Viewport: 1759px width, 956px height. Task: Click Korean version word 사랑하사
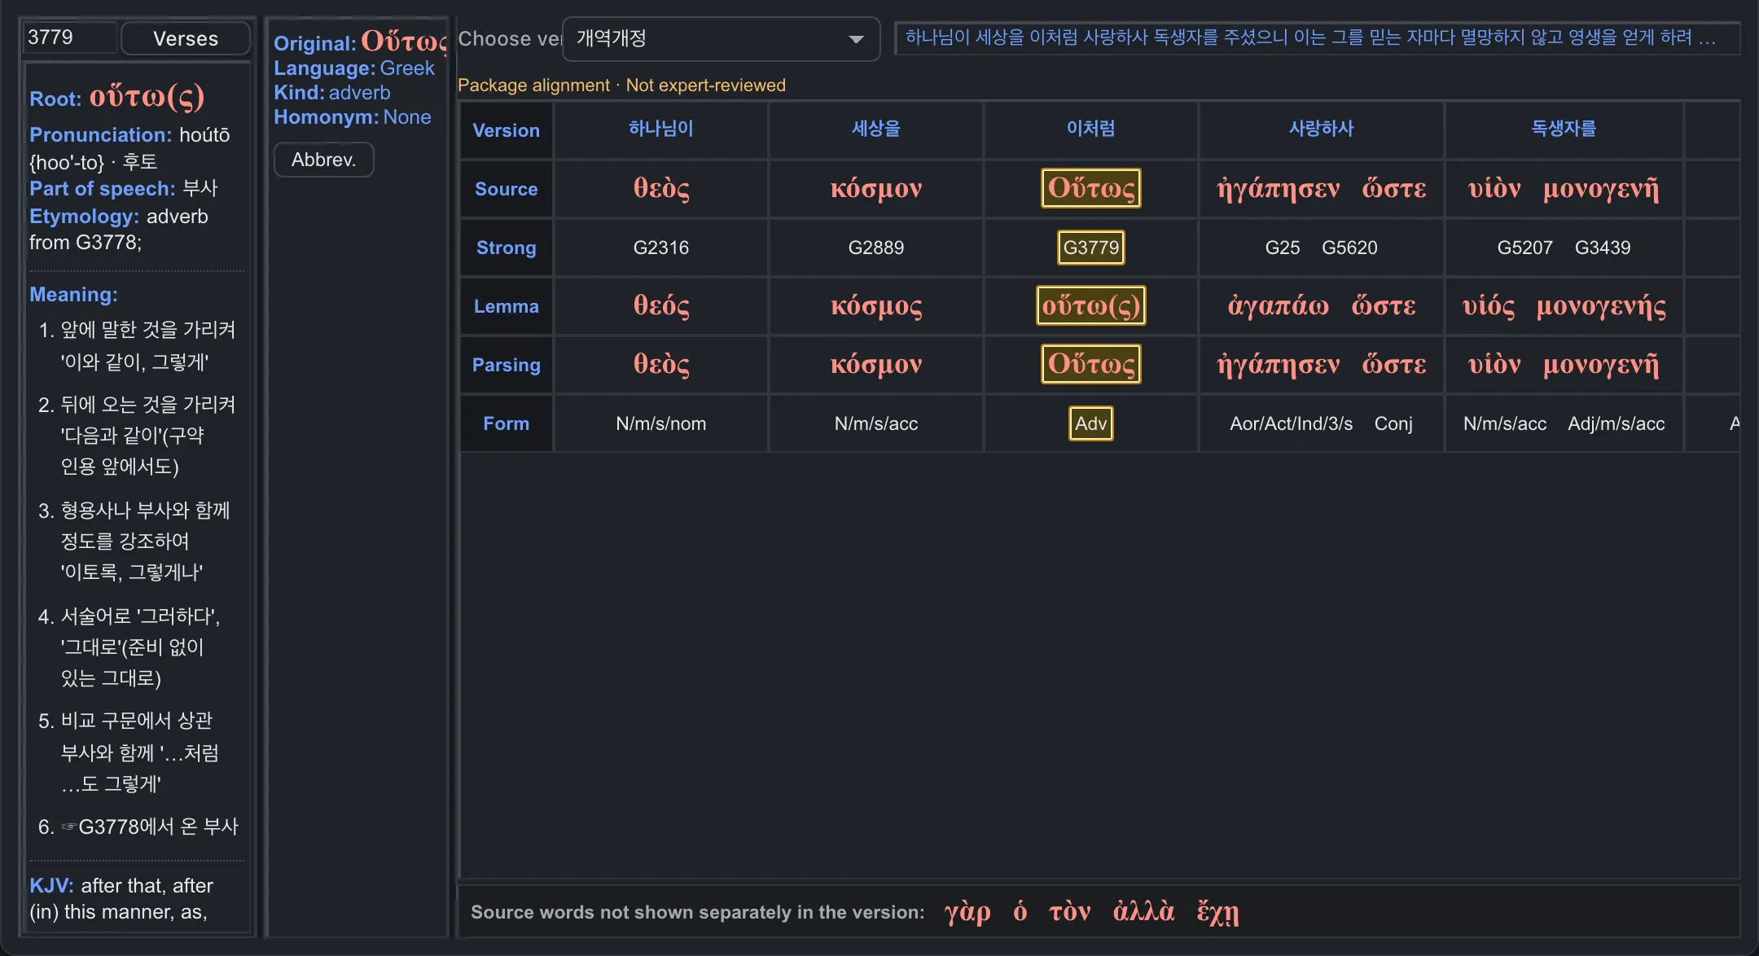pos(1321,129)
